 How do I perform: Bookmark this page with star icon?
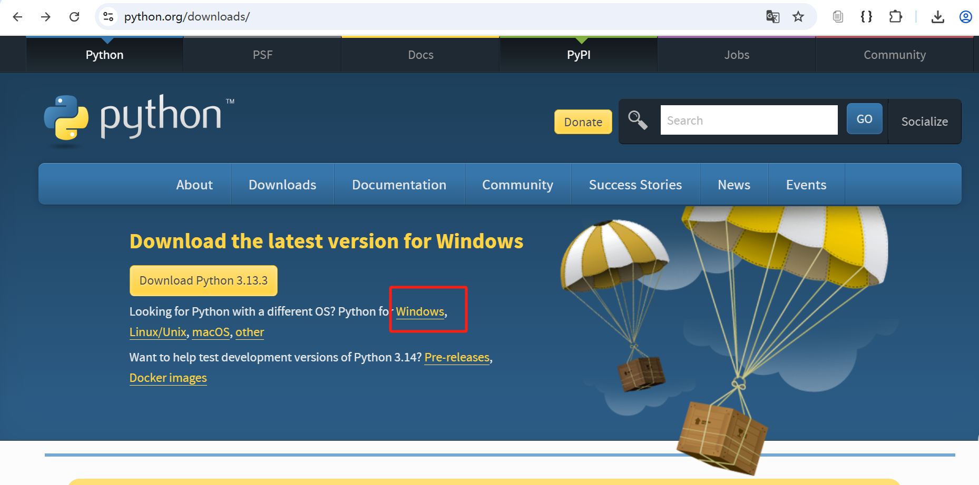coord(798,17)
